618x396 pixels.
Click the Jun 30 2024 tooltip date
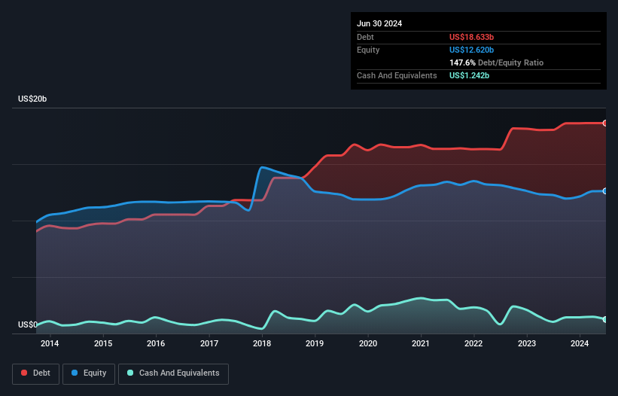click(x=379, y=23)
